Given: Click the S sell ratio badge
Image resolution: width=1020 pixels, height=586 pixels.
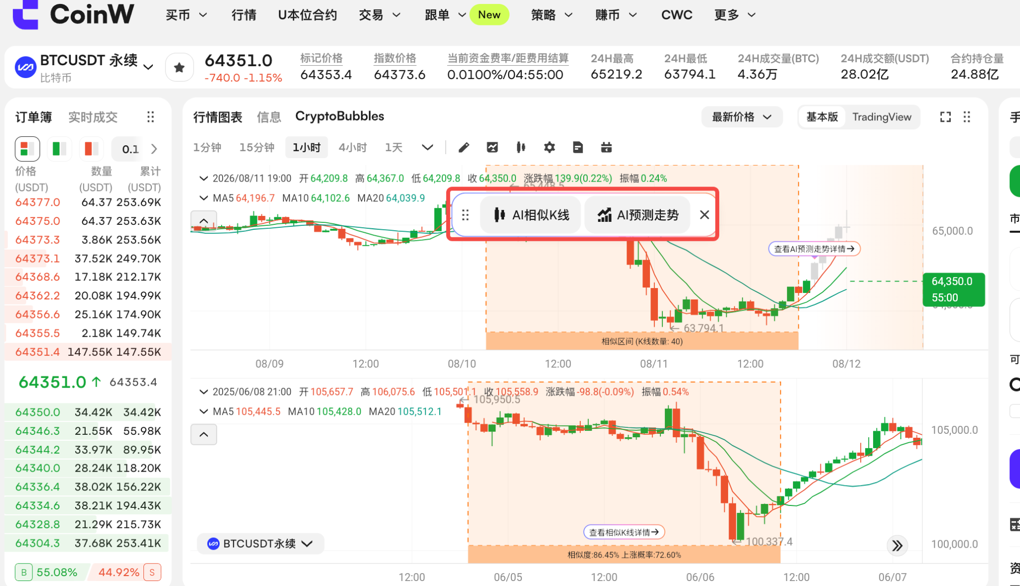Looking at the screenshot, I should click(152, 573).
